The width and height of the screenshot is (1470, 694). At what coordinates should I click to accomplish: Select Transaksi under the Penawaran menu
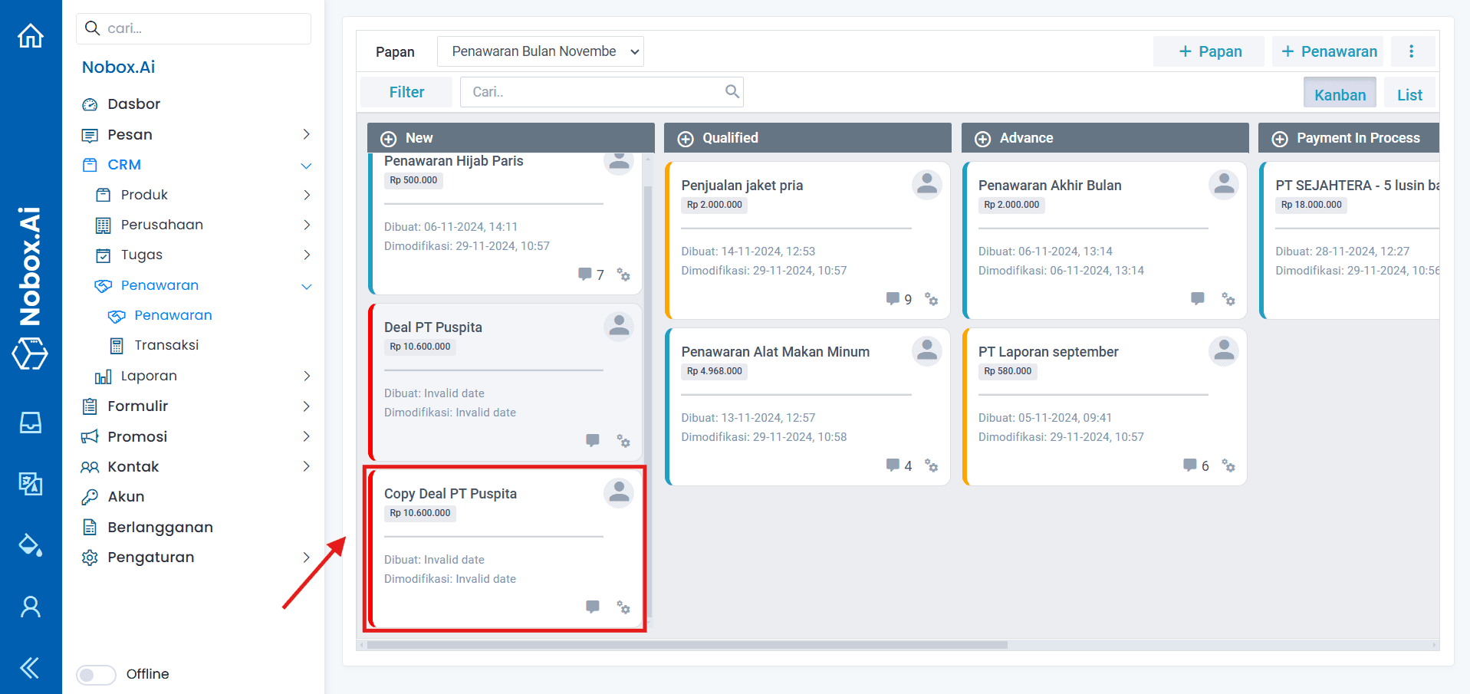pyautogui.click(x=170, y=345)
